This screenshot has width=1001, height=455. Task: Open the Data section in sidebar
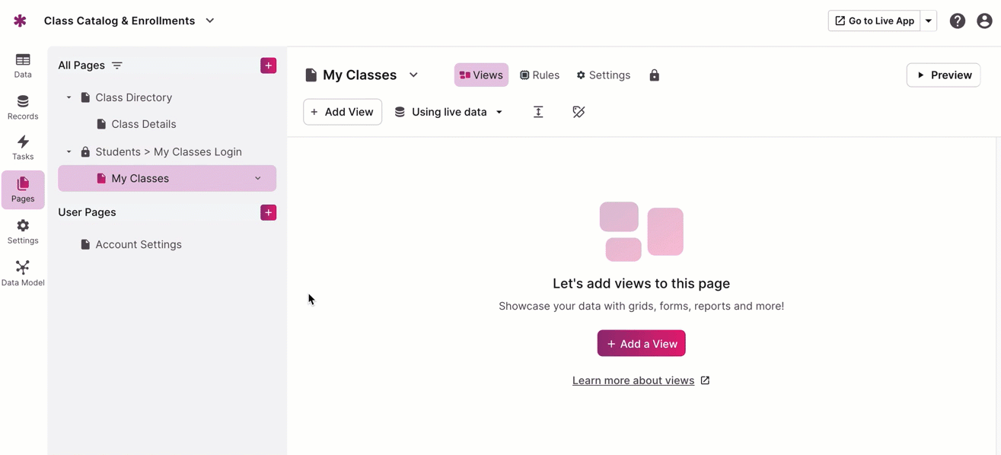click(x=23, y=65)
